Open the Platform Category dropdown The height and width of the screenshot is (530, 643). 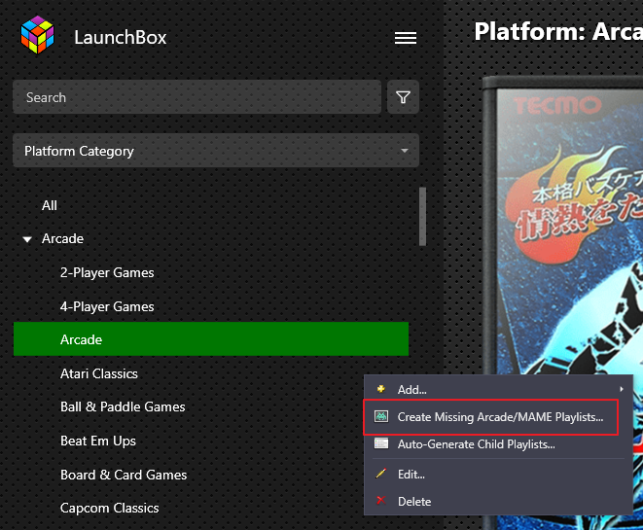pos(216,151)
